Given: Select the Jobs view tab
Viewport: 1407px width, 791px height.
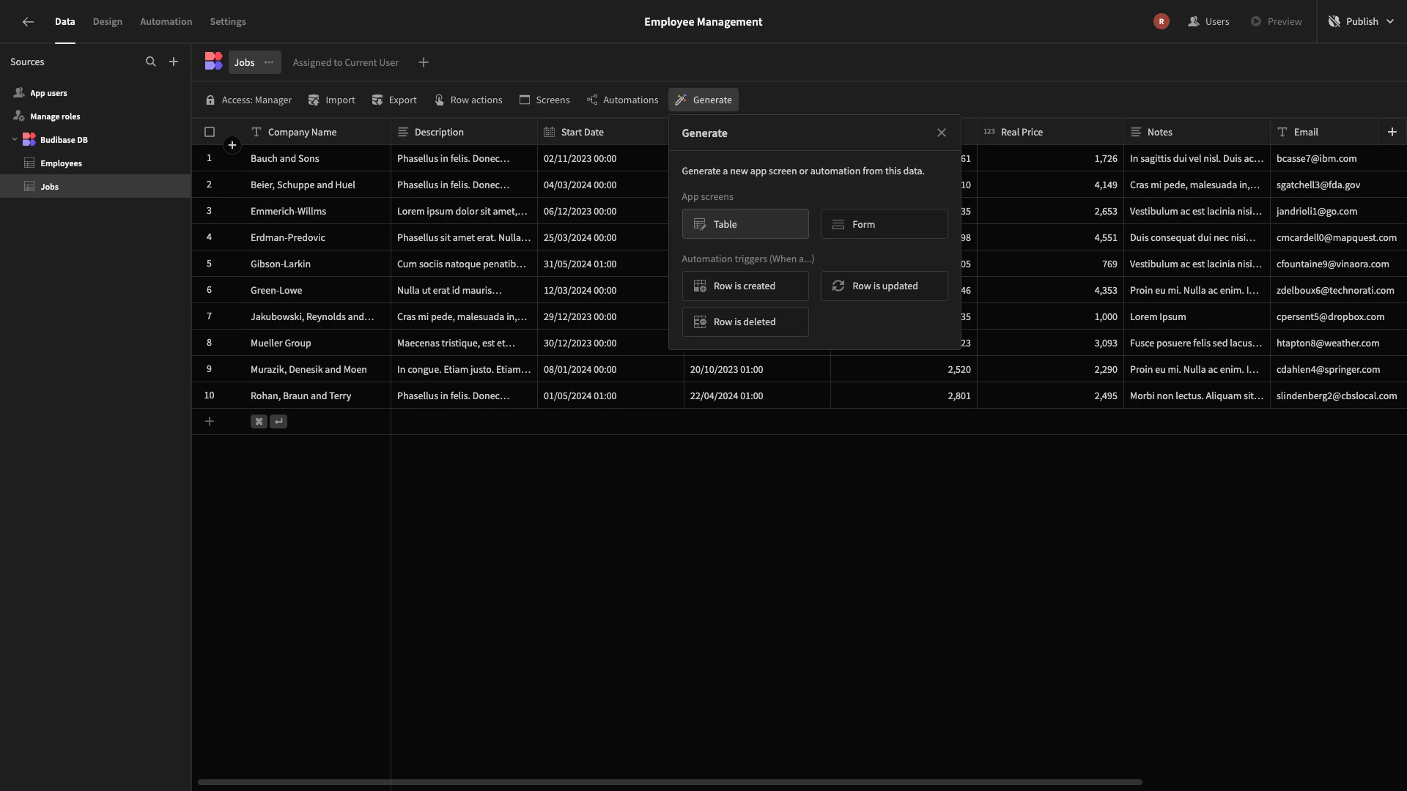Looking at the screenshot, I should pyautogui.click(x=244, y=62).
